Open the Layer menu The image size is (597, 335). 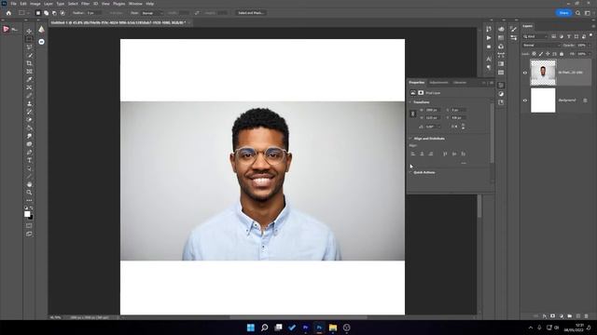point(49,4)
